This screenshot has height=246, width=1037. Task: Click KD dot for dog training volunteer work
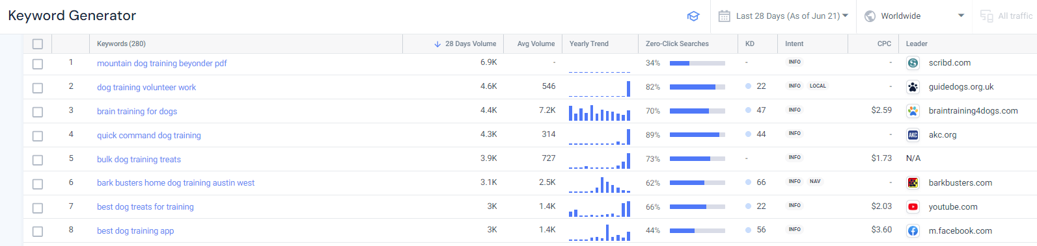(x=748, y=86)
